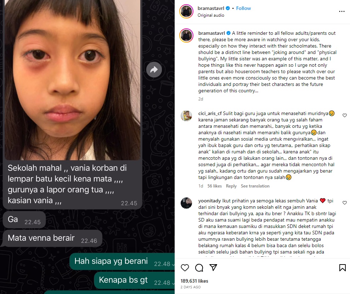The height and width of the screenshot is (294, 350).
Task: Open the three-dot more options menu
Action: coord(342,11)
